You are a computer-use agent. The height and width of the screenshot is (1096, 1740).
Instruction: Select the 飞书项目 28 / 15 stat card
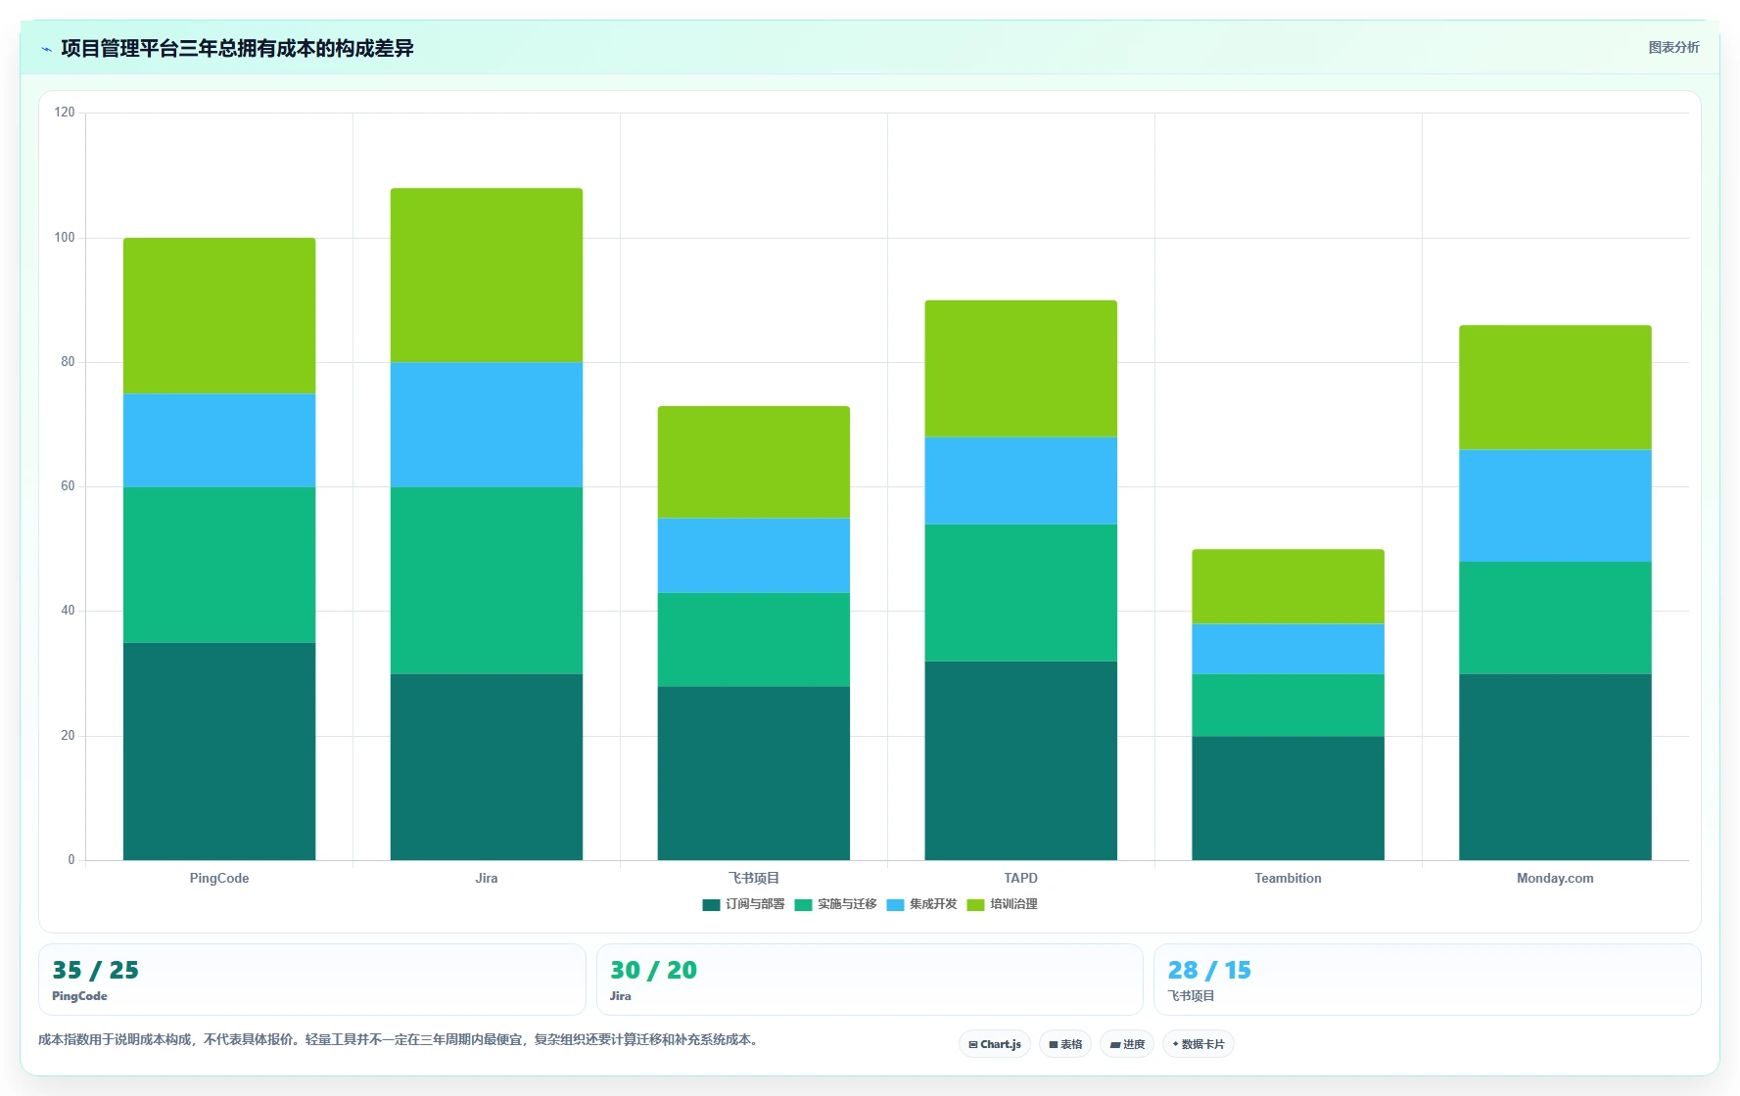pos(1428,980)
